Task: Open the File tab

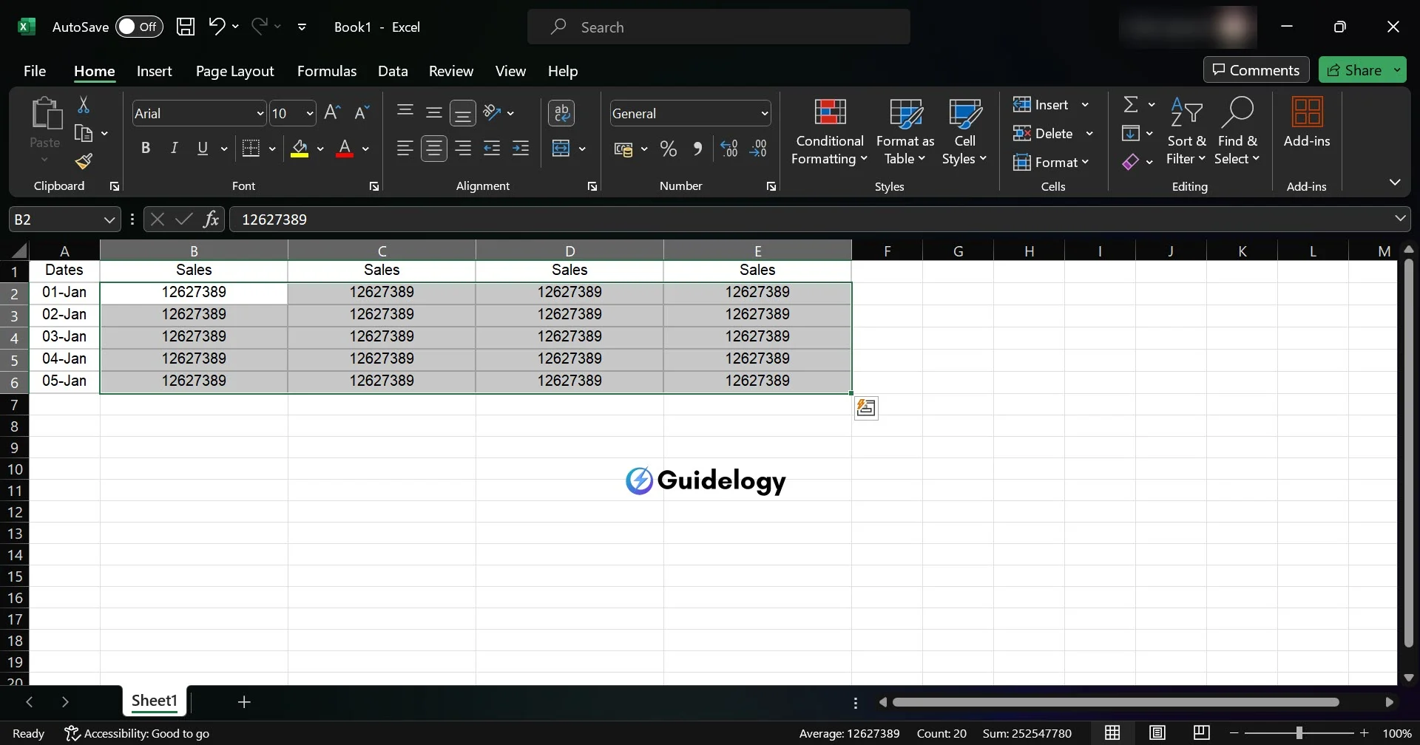Action: click(35, 71)
